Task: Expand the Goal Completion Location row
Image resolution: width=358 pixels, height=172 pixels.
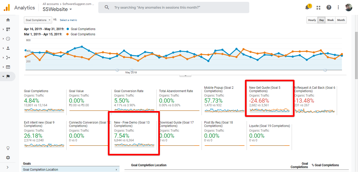Action: [x=116, y=169]
